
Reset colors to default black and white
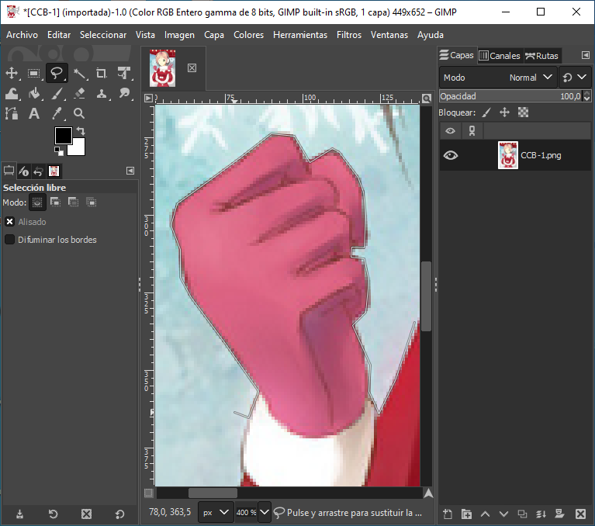59,151
